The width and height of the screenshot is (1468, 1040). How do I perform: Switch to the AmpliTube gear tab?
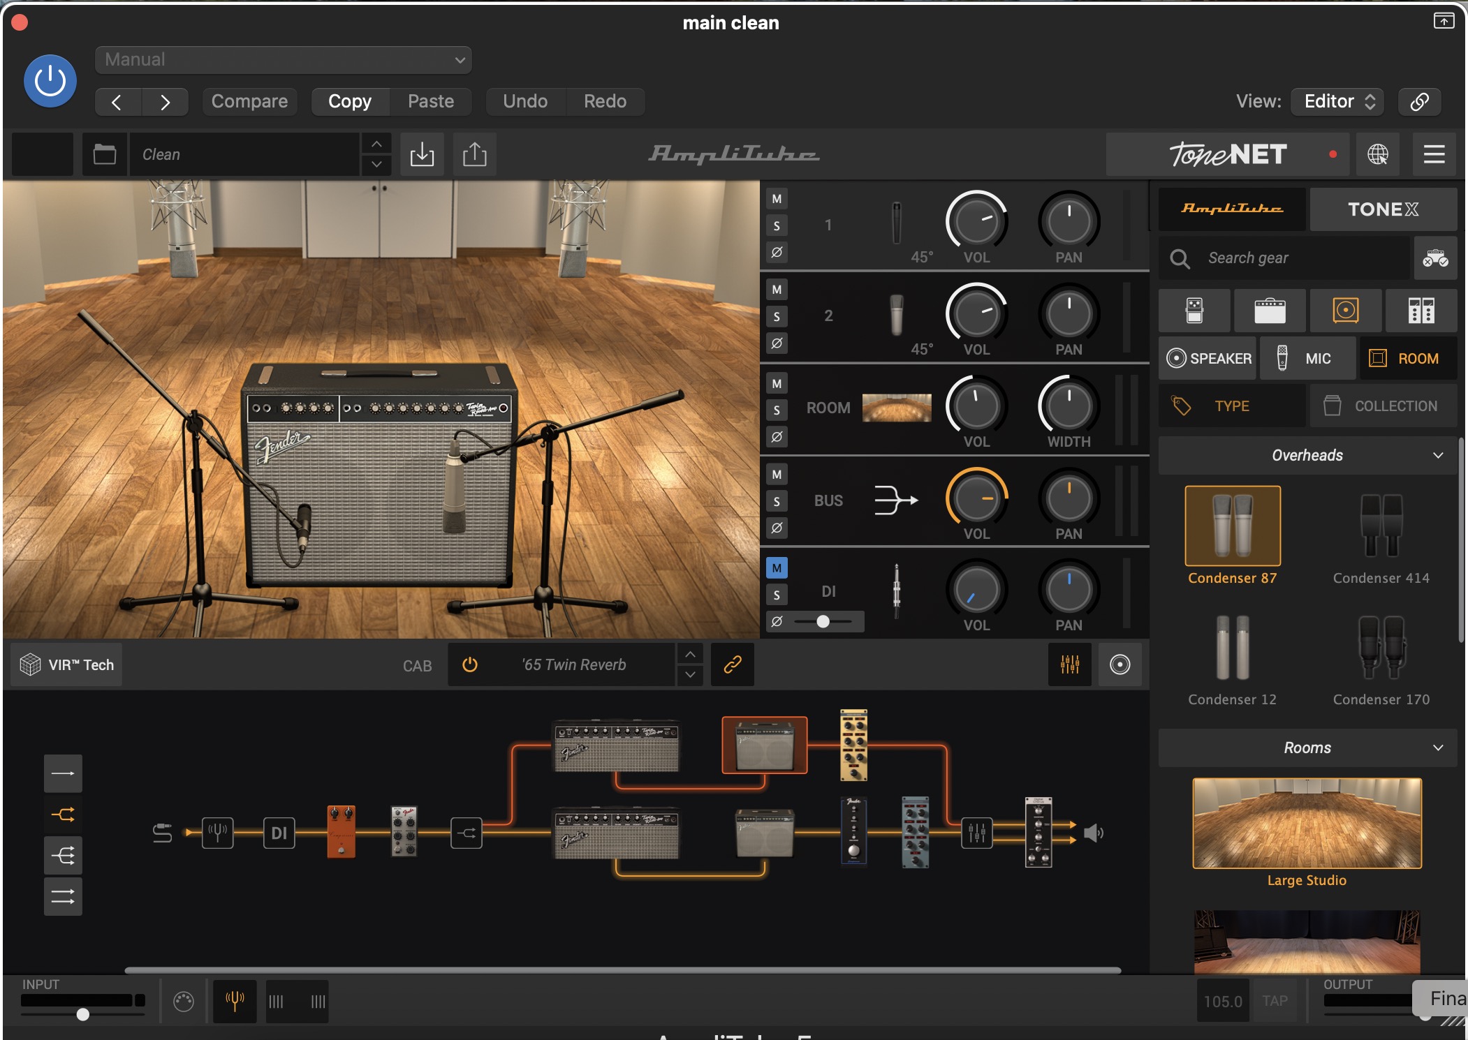click(x=1233, y=209)
